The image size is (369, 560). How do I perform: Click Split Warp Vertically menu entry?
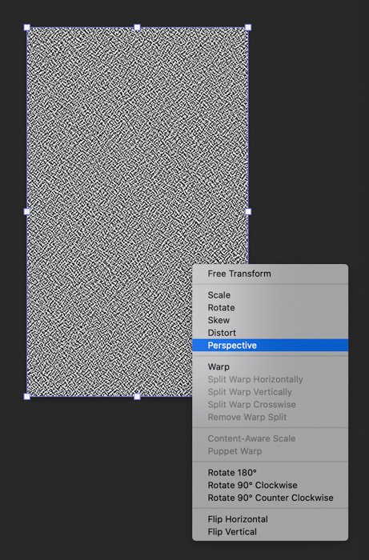(270, 392)
